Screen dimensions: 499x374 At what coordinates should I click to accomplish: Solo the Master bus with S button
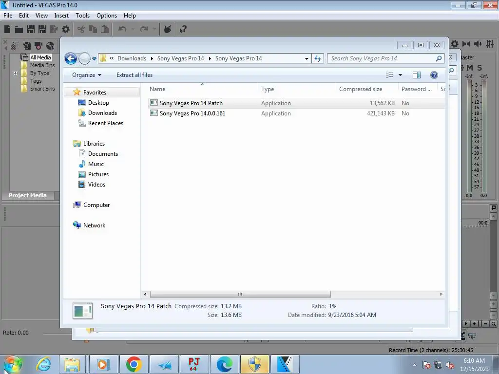pyautogui.click(x=480, y=68)
